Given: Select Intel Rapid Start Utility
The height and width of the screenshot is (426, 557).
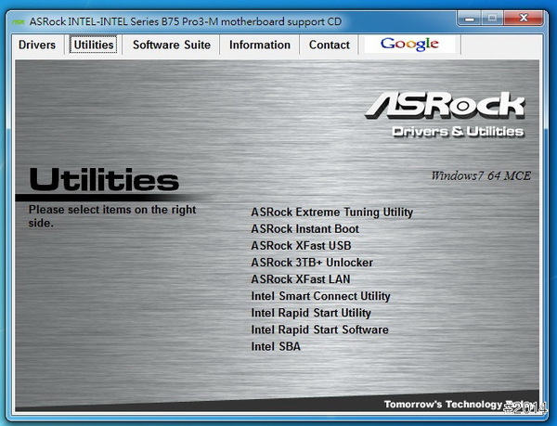Looking at the screenshot, I should [311, 313].
